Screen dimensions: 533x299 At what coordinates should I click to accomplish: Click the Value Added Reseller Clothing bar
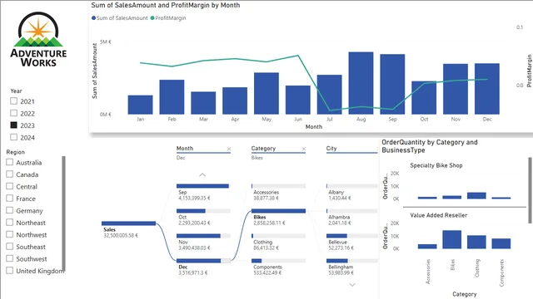(476, 242)
